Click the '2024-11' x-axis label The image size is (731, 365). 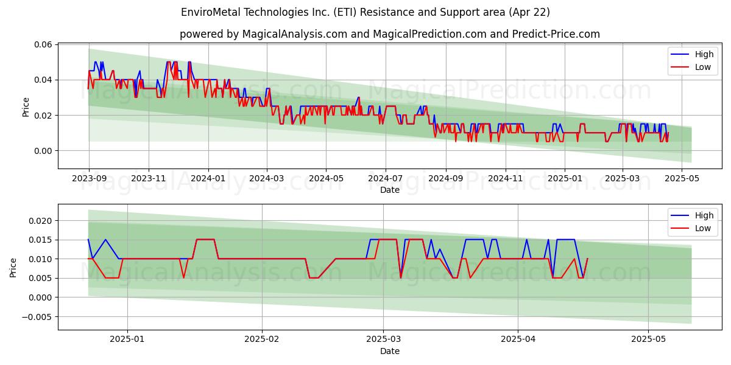pos(505,179)
